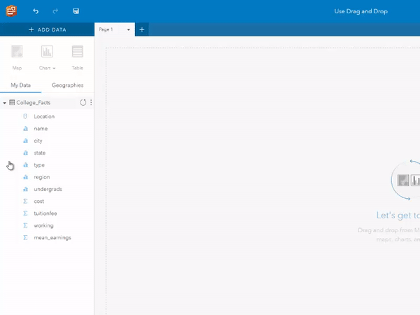Click the city field type icon

(25, 141)
